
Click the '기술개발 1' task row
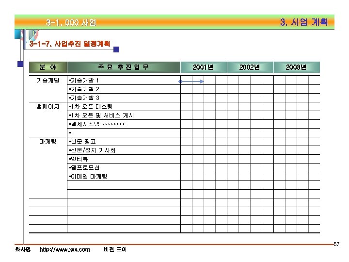click(x=124, y=80)
